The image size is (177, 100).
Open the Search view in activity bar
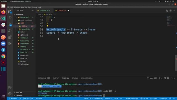[x=10, y=17]
